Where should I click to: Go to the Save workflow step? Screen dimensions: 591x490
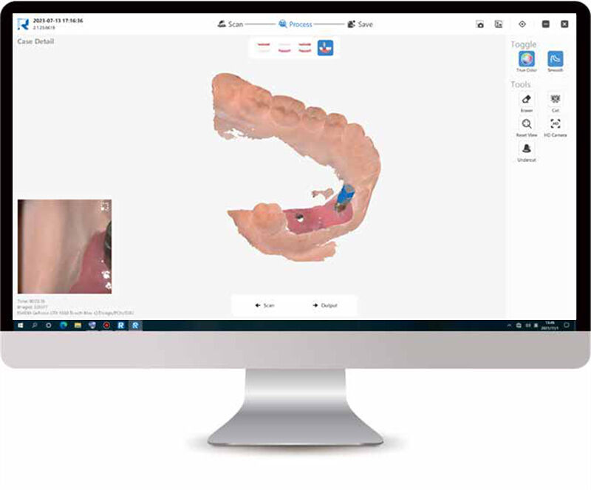coord(361,24)
